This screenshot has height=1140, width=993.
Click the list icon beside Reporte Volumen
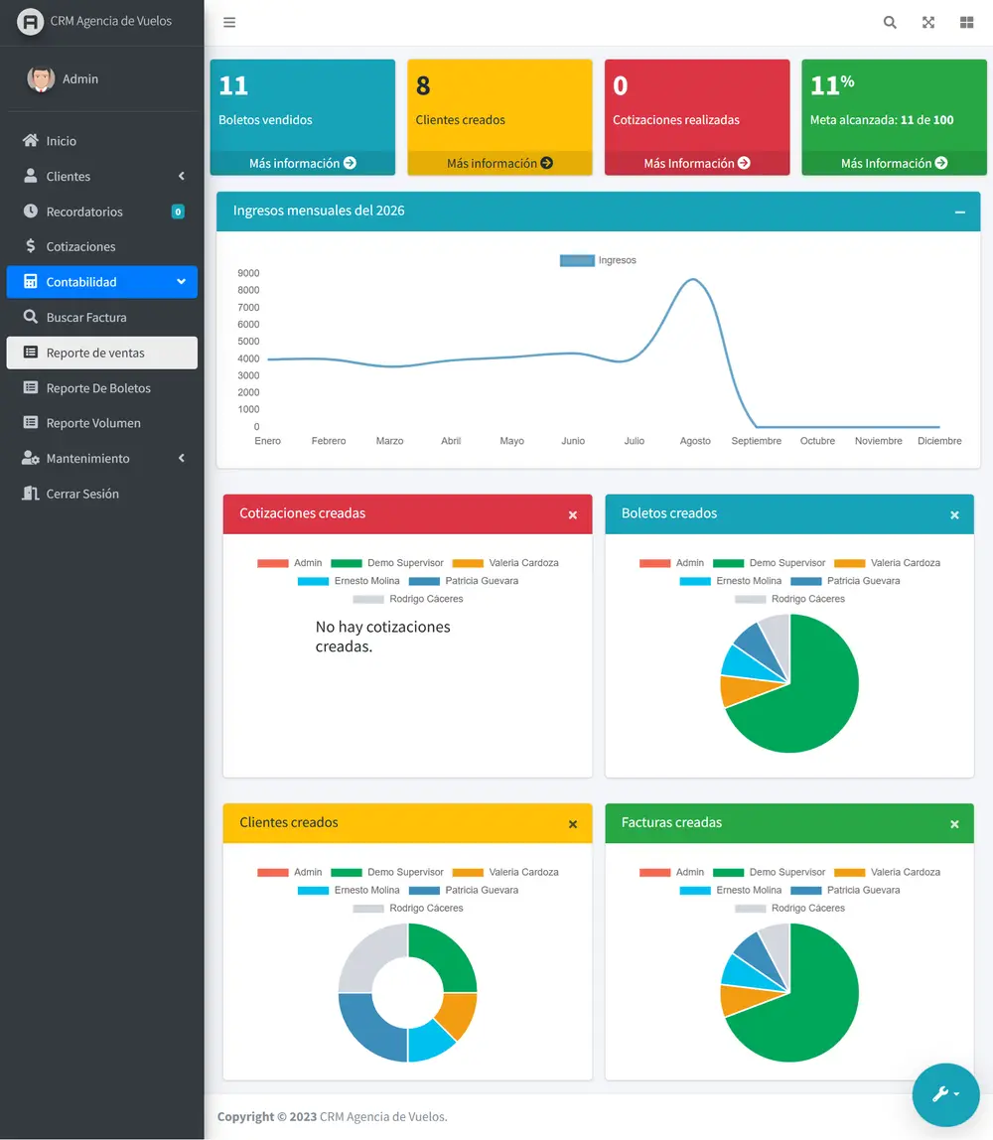point(31,422)
